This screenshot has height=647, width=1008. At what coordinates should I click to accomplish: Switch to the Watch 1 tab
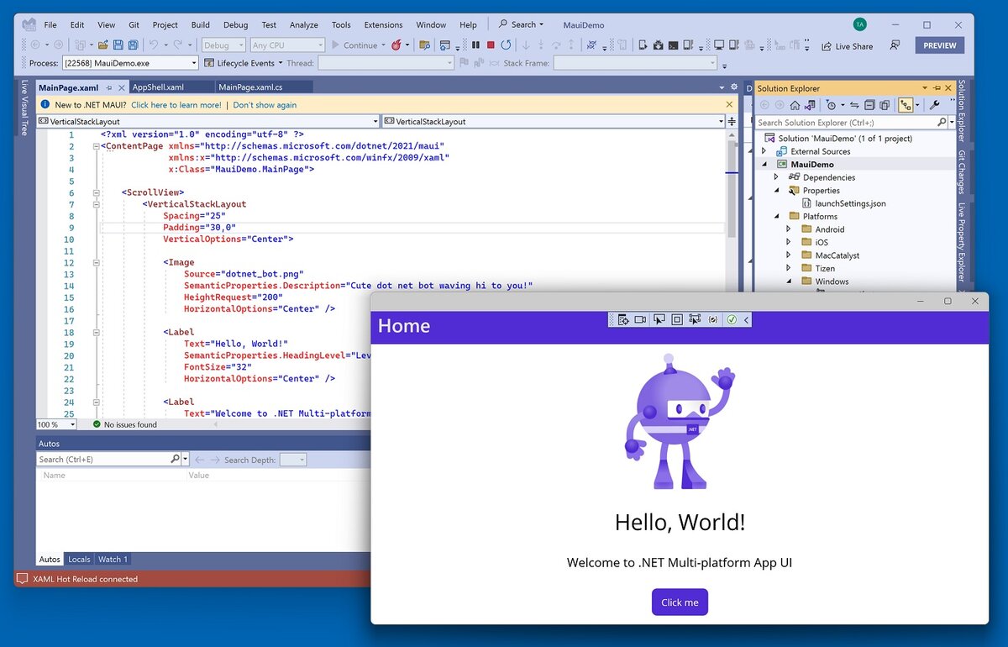[113, 559]
